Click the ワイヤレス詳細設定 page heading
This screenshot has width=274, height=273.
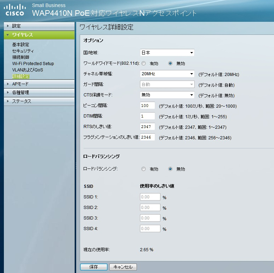(106, 27)
